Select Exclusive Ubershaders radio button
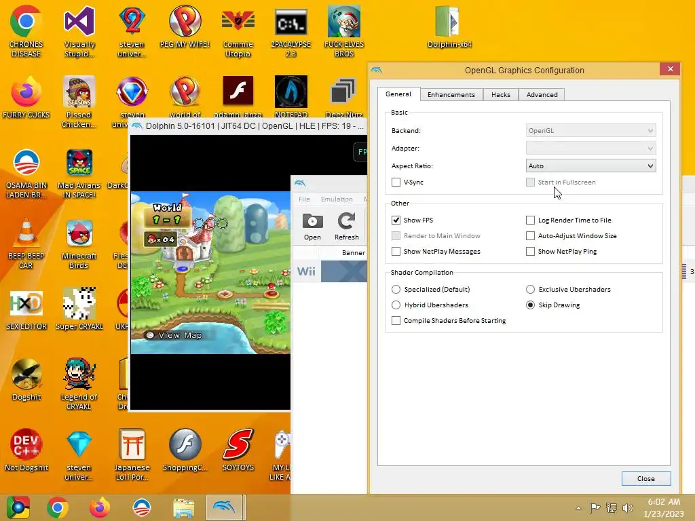Screen dimensions: 695x521 pos(530,289)
